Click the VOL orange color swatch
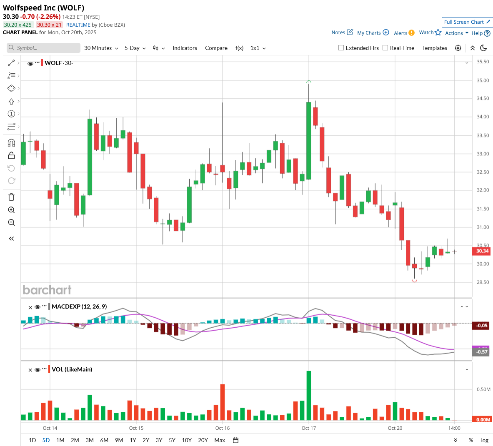This screenshot has height=446, width=493. [49, 369]
